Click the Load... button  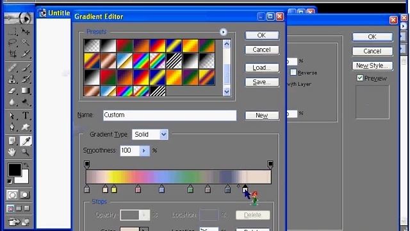click(262, 68)
